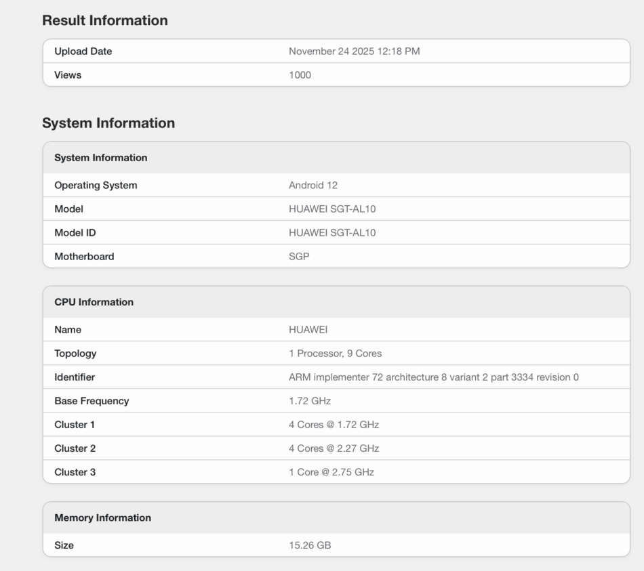Select the Motherboard value SGP
Screen dimensions: 644x571
[299, 257]
